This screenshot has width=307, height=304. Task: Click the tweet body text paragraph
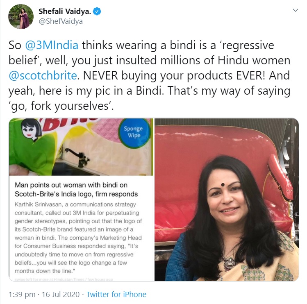(149, 75)
